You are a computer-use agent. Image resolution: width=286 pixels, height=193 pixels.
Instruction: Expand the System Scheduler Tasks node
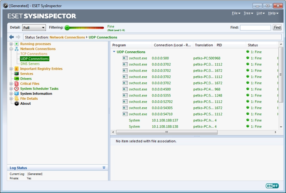point(11,89)
